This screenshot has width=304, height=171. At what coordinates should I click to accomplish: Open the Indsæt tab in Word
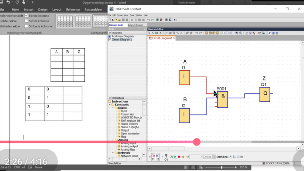tap(29, 10)
